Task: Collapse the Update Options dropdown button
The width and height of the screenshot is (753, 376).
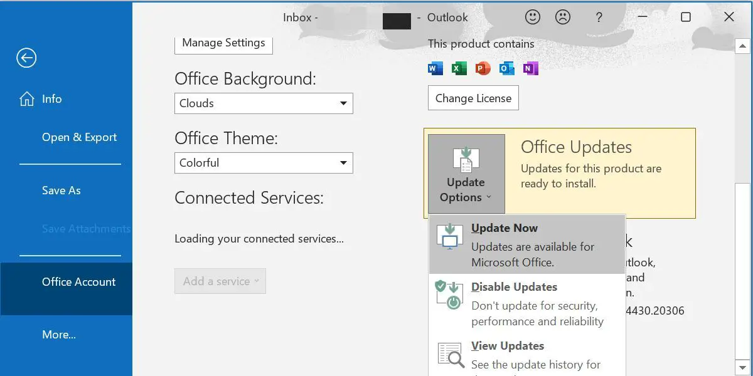Action: 466,174
